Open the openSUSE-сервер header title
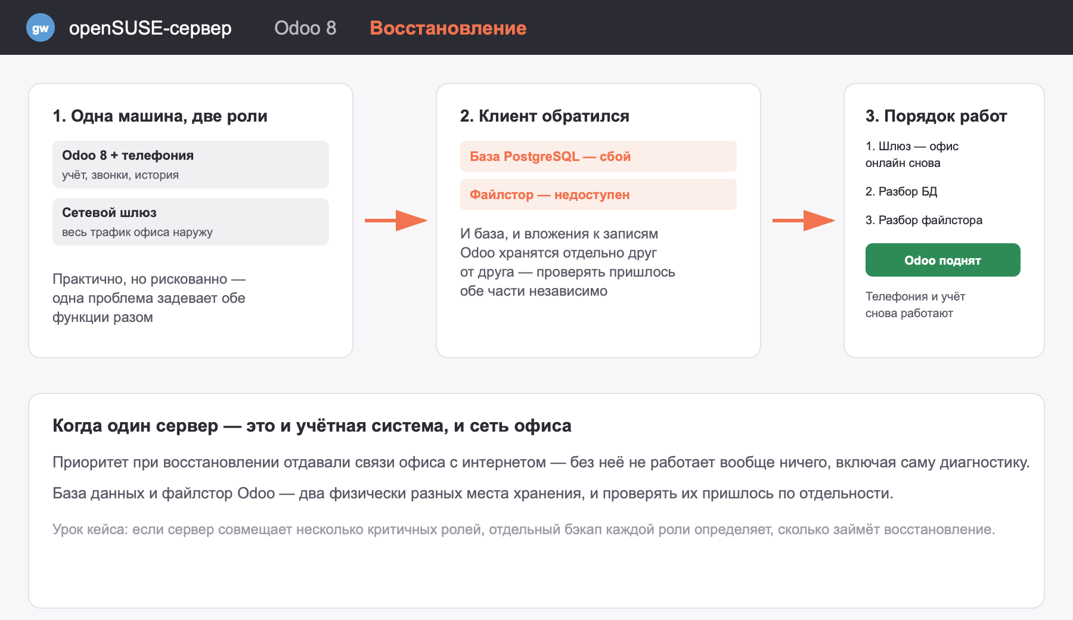Screen dimensions: 1073x620 pyautogui.click(x=150, y=28)
